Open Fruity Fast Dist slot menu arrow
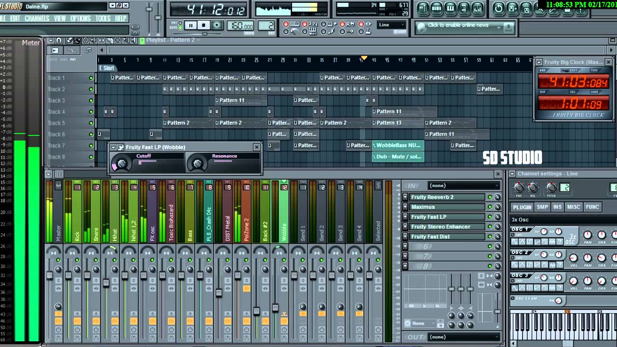 405,237
